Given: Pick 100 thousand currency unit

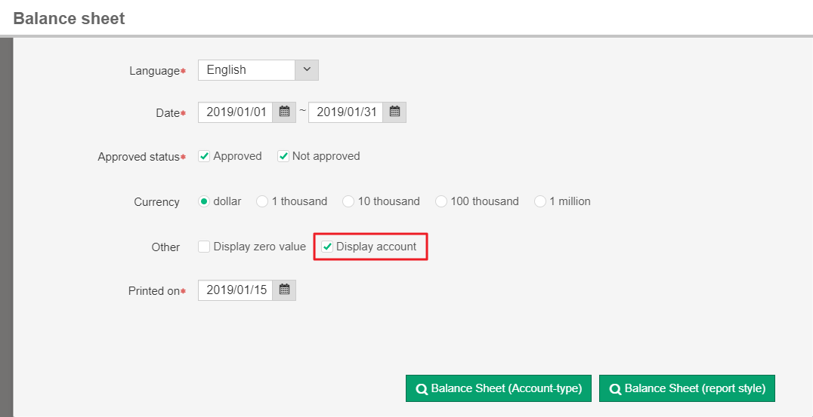Looking at the screenshot, I should pyautogui.click(x=441, y=202).
